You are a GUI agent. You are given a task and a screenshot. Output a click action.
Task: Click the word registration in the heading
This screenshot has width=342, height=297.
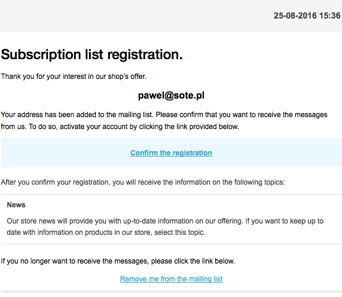click(x=145, y=54)
